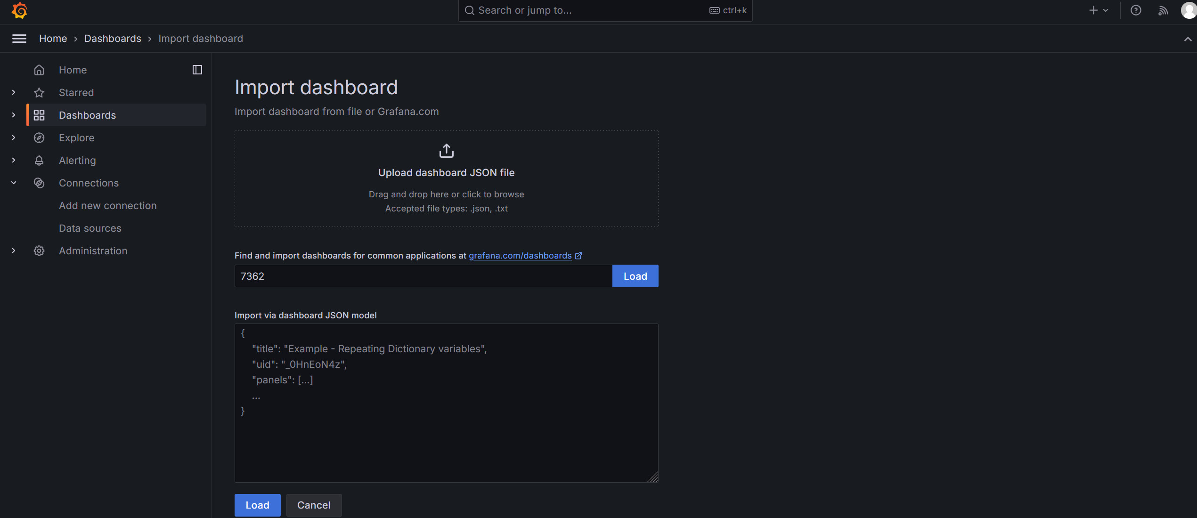Expand the Alerting section chevron
This screenshot has height=518, width=1197.
14,160
